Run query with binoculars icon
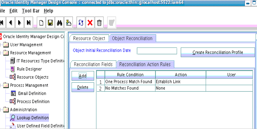 pos(59,23)
